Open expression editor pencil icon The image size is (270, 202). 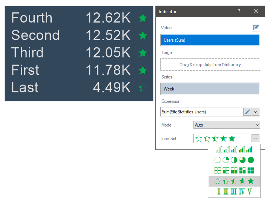coord(247,112)
